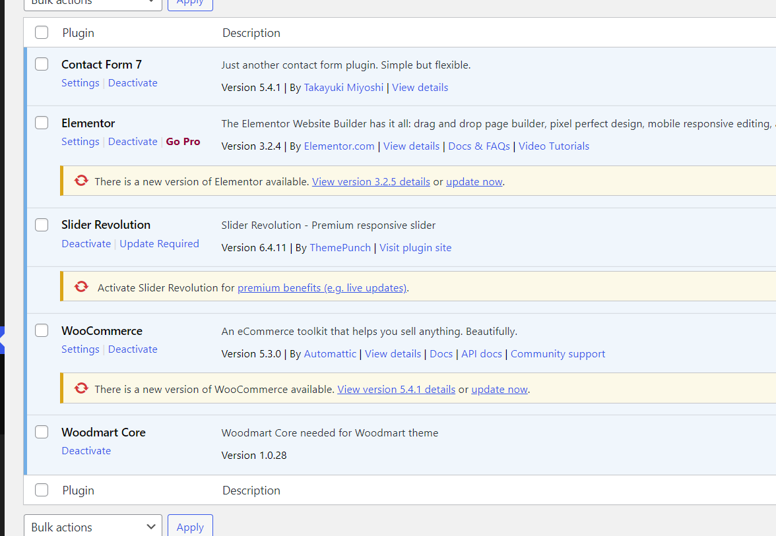The width and height of the screenshot is (776, 536).
Task: Tick the WooCommerce plugin checkbox
Action: click(42, 330)
